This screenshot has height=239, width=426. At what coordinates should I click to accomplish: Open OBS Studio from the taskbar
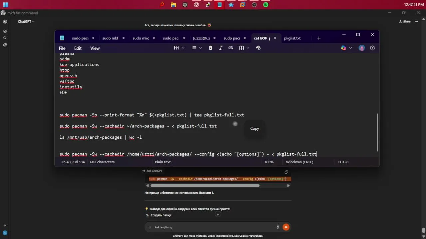point(254,5)
